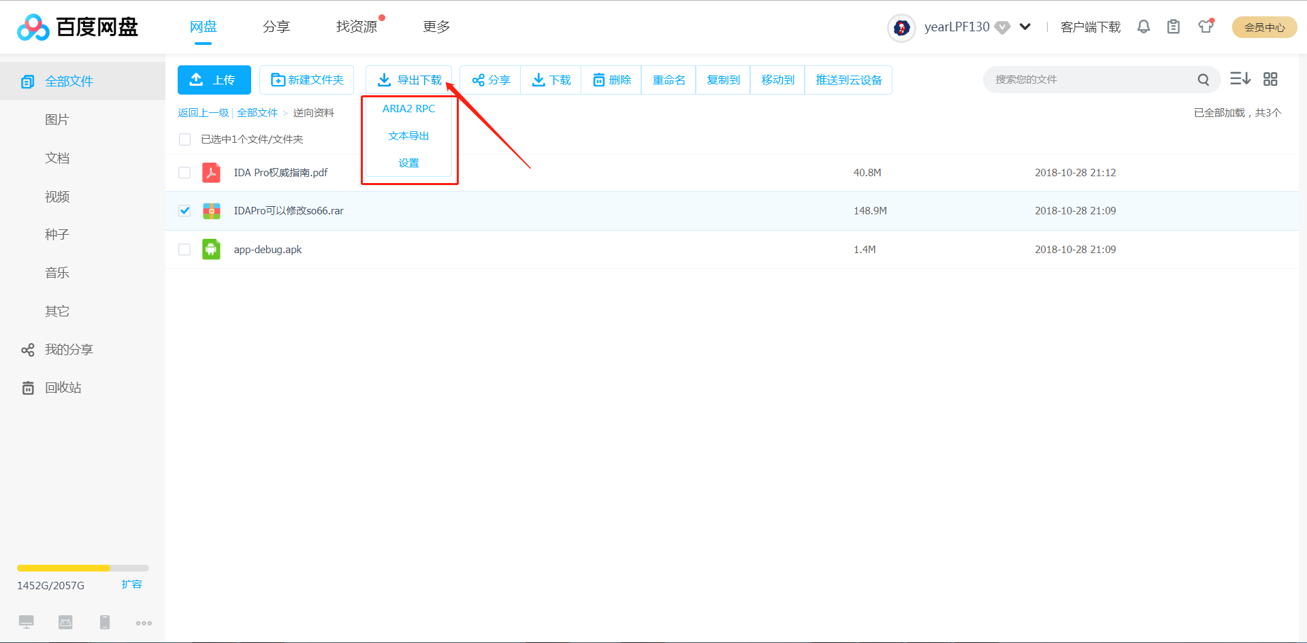Open file app-debug.apk
This screenshot has height=643, width=1307.
268,250
